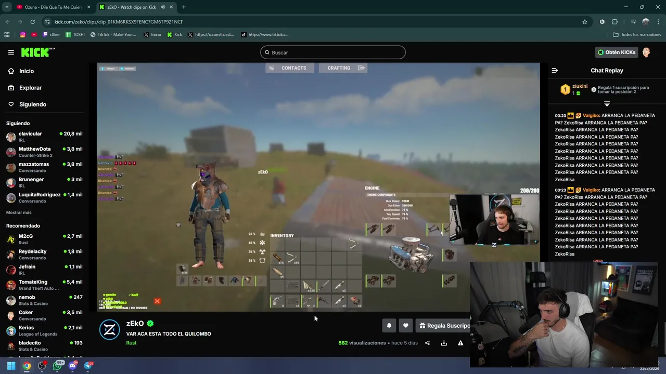
Task: Collapse the Chat Replay panel
Action: (x=555, y=70)
